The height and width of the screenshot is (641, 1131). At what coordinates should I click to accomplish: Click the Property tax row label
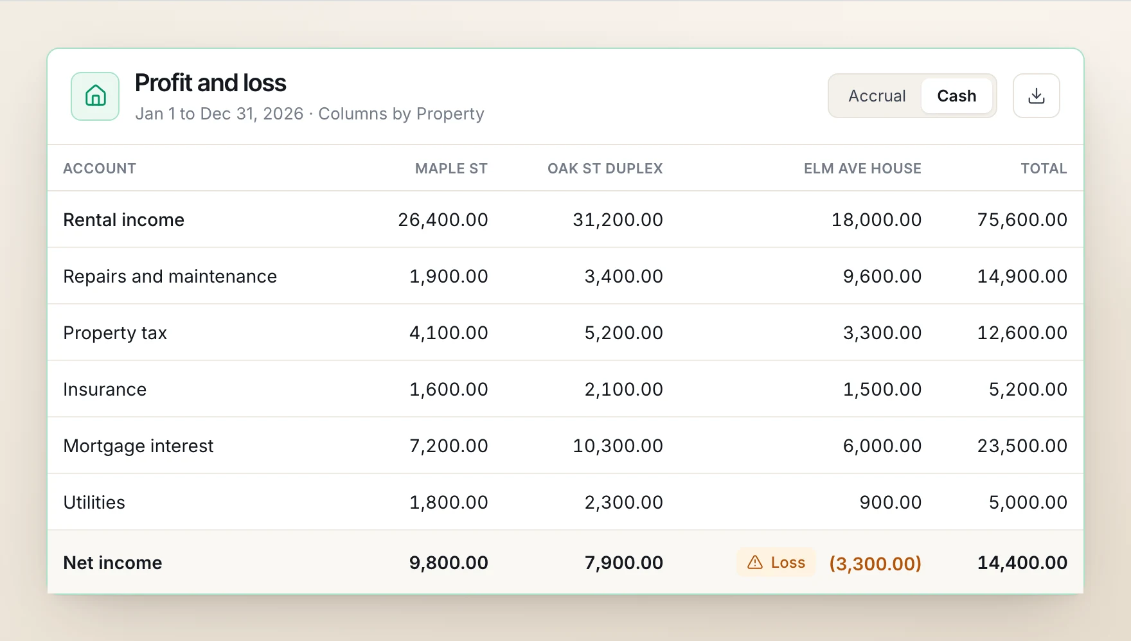click(115, 333)
